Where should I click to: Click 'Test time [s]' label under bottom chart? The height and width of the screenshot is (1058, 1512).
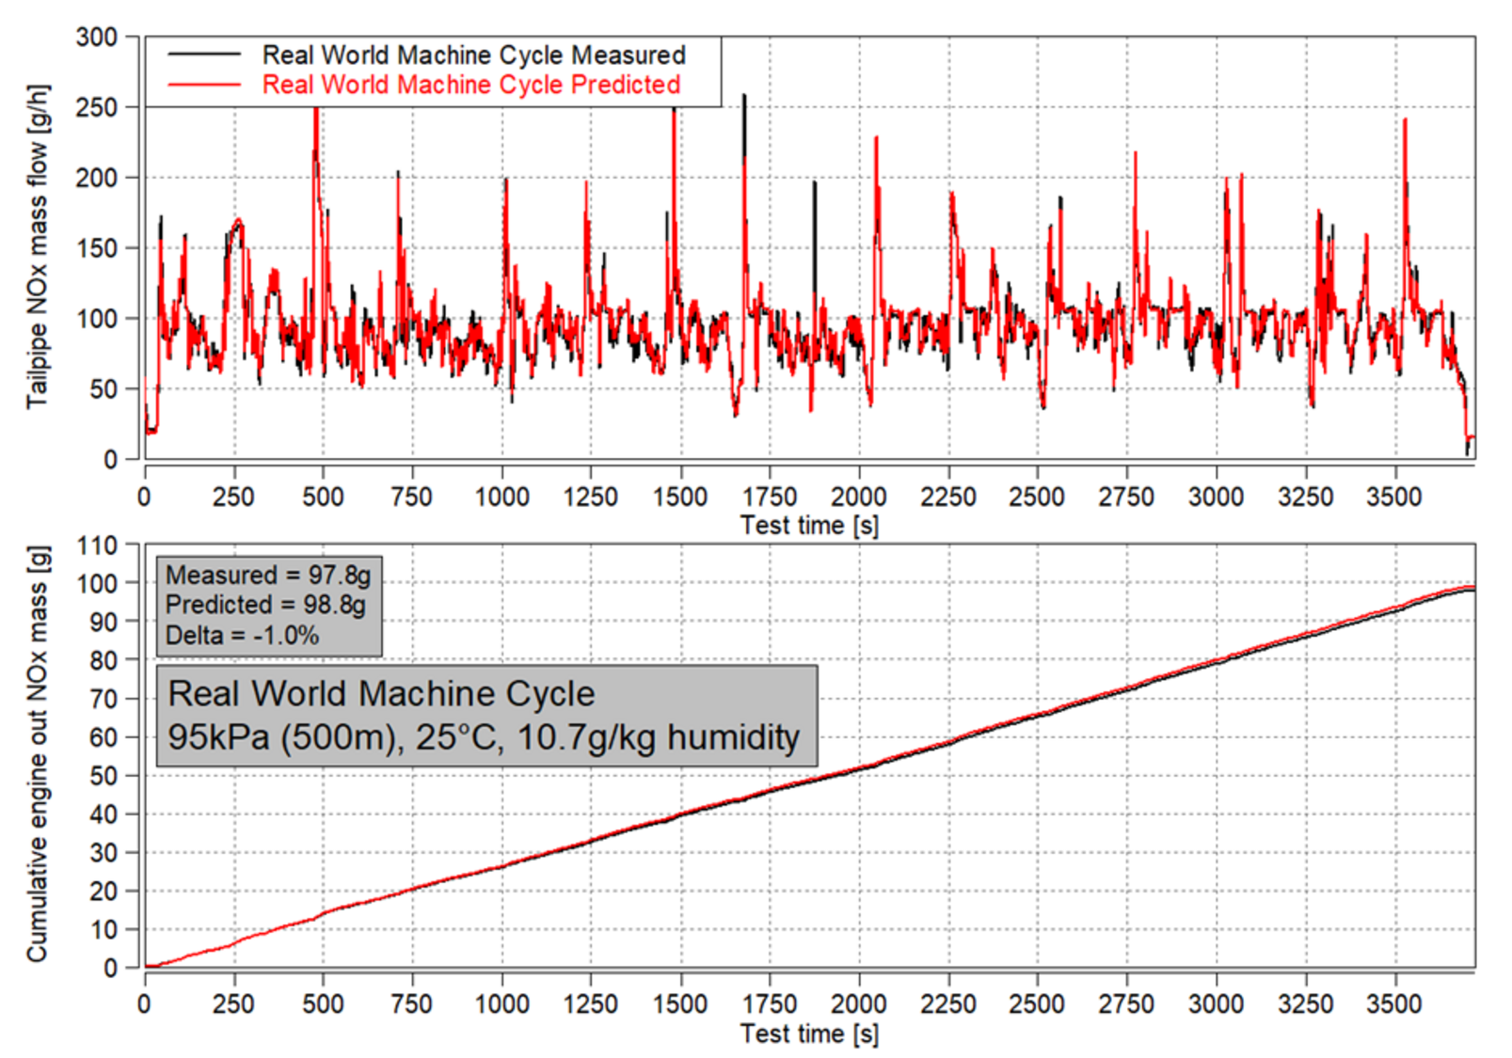pyautogui.click(x=809, y=1034)
